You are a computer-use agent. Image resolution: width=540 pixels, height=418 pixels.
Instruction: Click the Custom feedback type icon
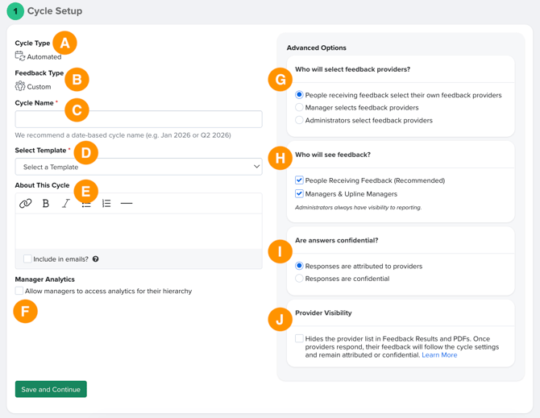click(x=20, y=86)
